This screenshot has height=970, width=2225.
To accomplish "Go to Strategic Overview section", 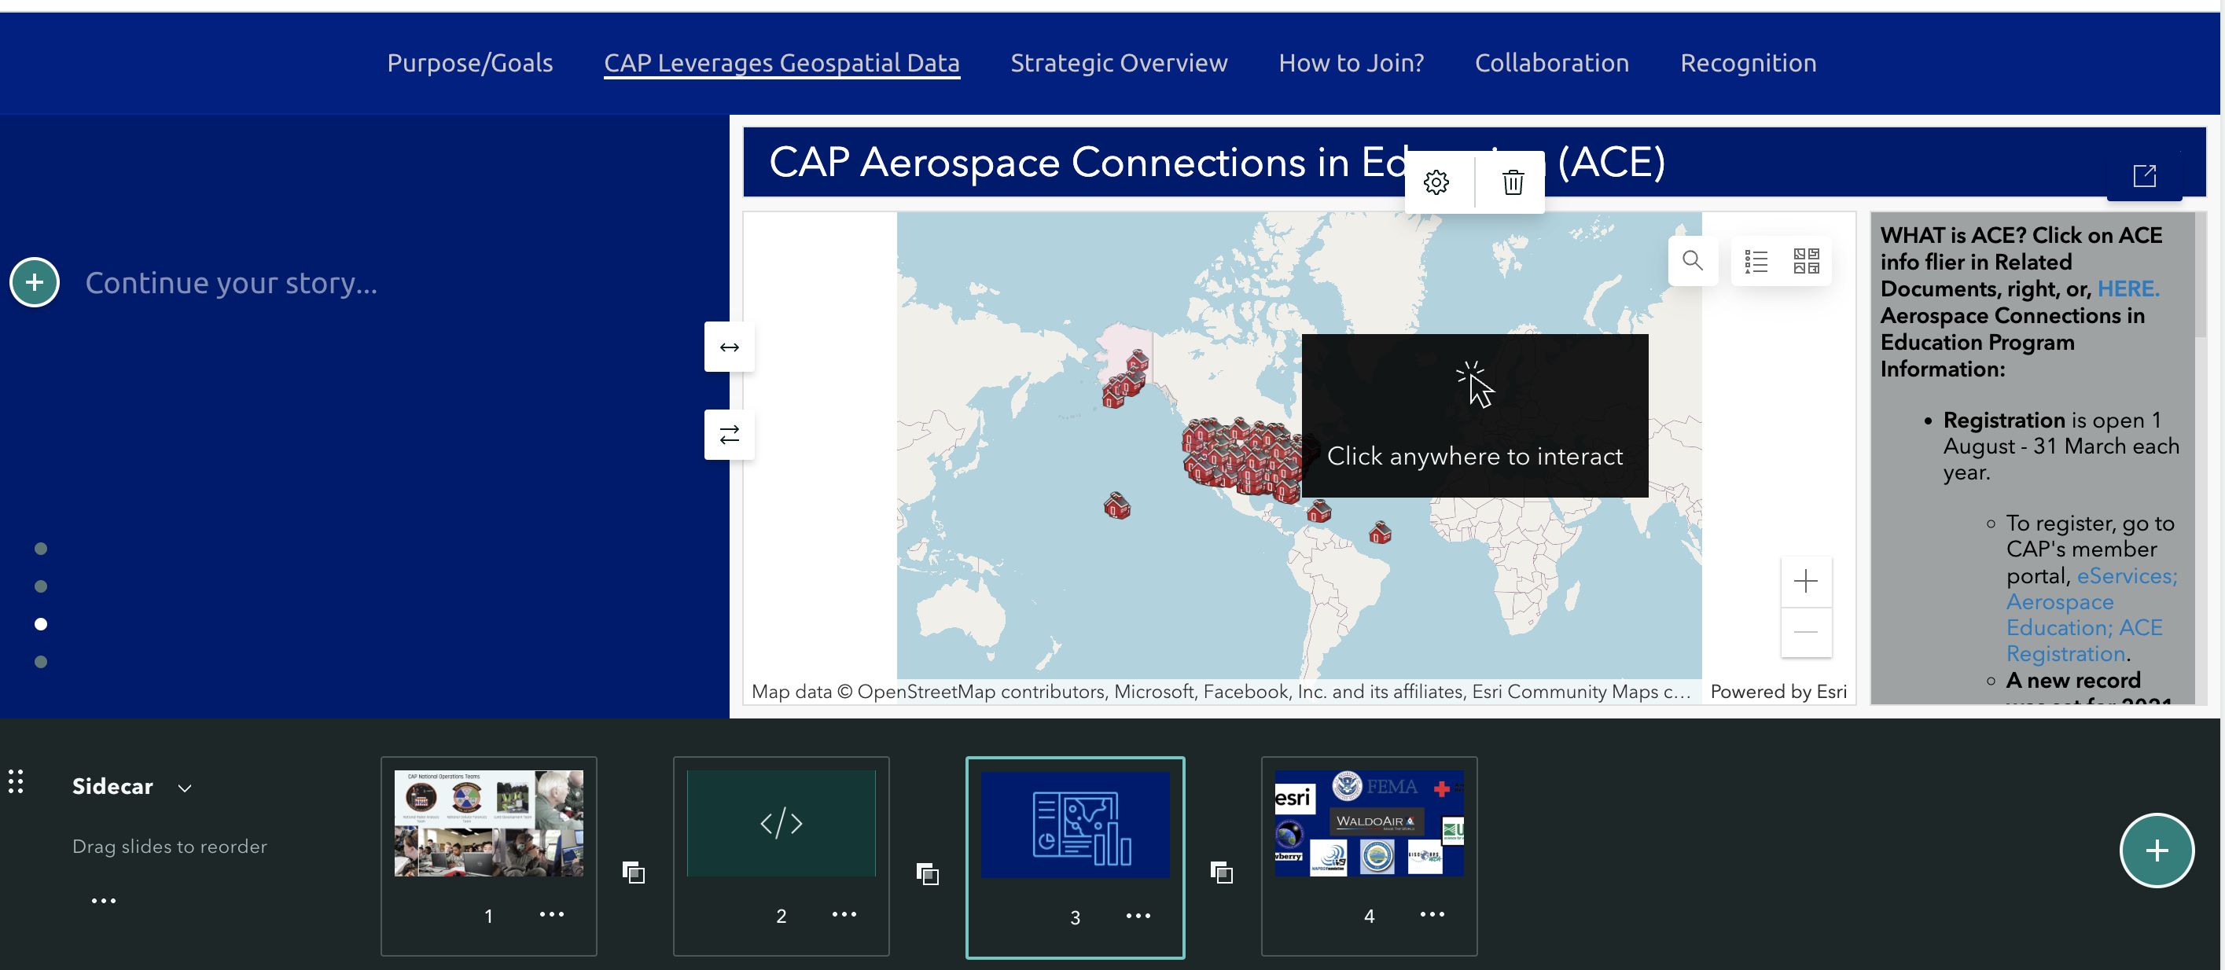I will pyautogui.click(x=1119, y=63).
